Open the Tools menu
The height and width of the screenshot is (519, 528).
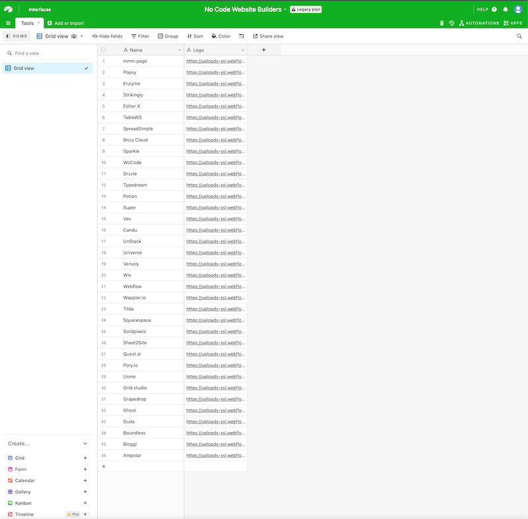pyautogui.click(x=29, y=22)
